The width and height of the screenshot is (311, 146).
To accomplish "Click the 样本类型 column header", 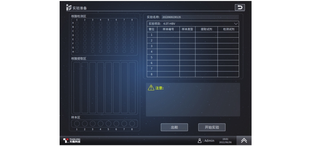I will pyautogui.click(x=187, y=29).
